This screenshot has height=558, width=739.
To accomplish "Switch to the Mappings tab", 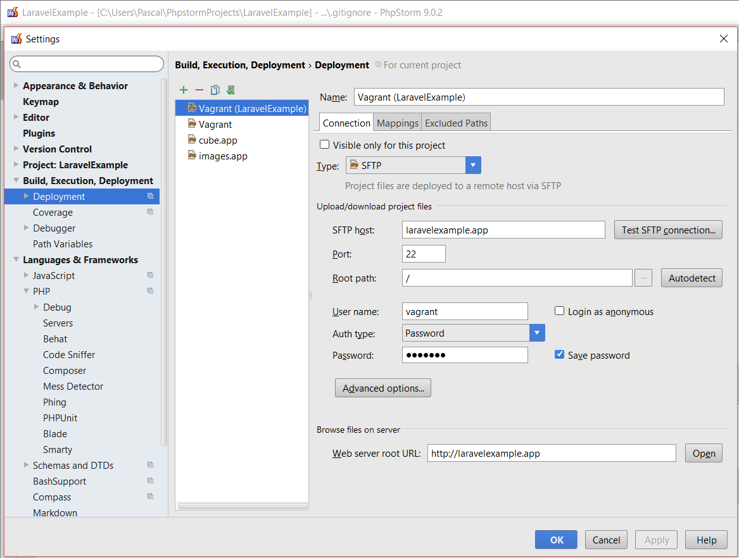I will click(398, 123).
